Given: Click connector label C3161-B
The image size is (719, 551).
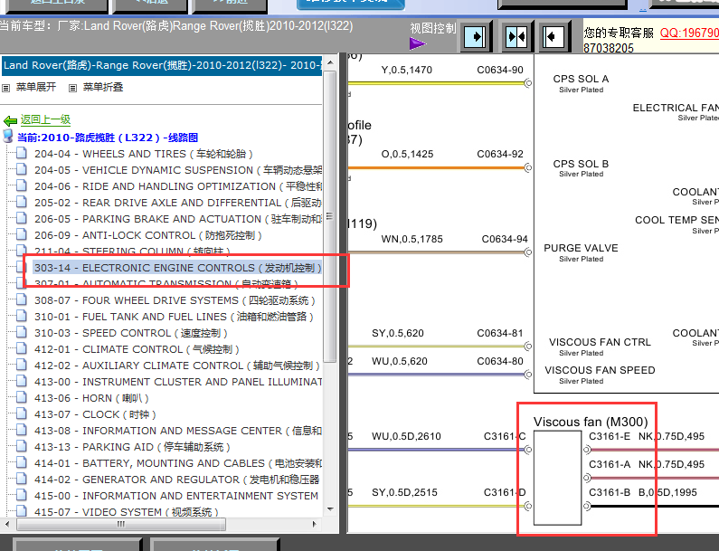Looking at the screenshot, I should click(x=610, y=492).
